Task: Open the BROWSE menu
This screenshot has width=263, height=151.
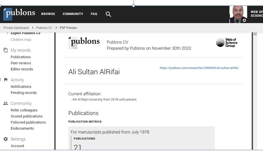Action: click(48, 14)
